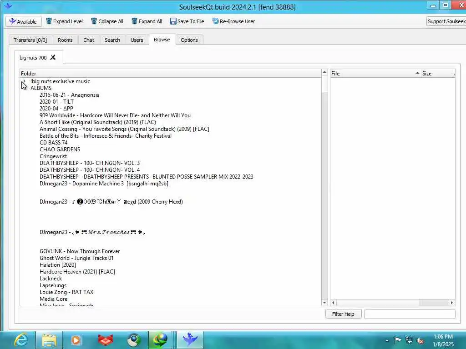Select 909 Worldwide - Hardcore Will Never Die folder

pos(115,115)
